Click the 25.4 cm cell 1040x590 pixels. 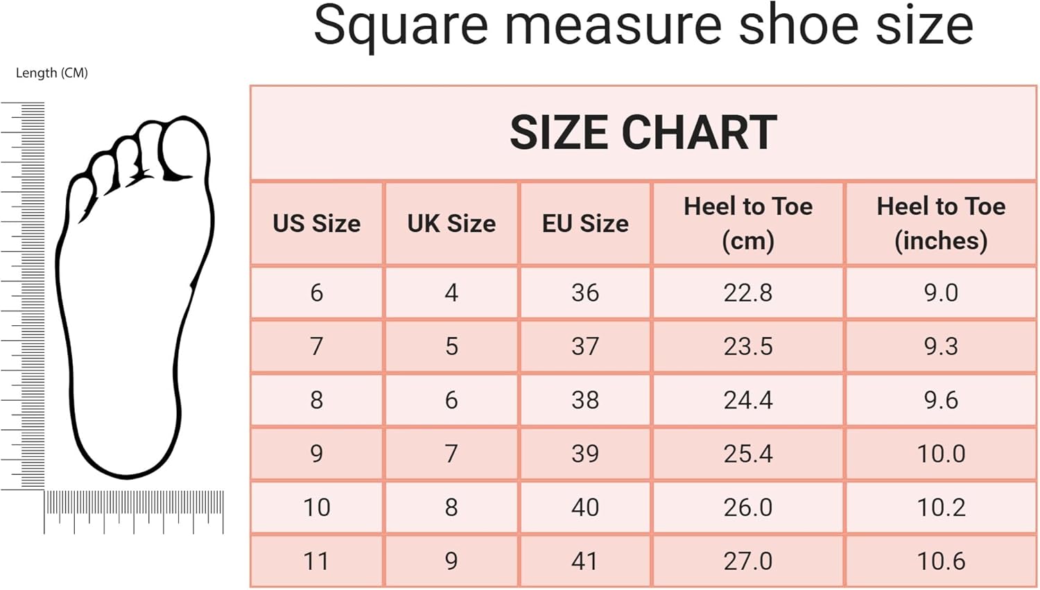[x=747, y=453]
